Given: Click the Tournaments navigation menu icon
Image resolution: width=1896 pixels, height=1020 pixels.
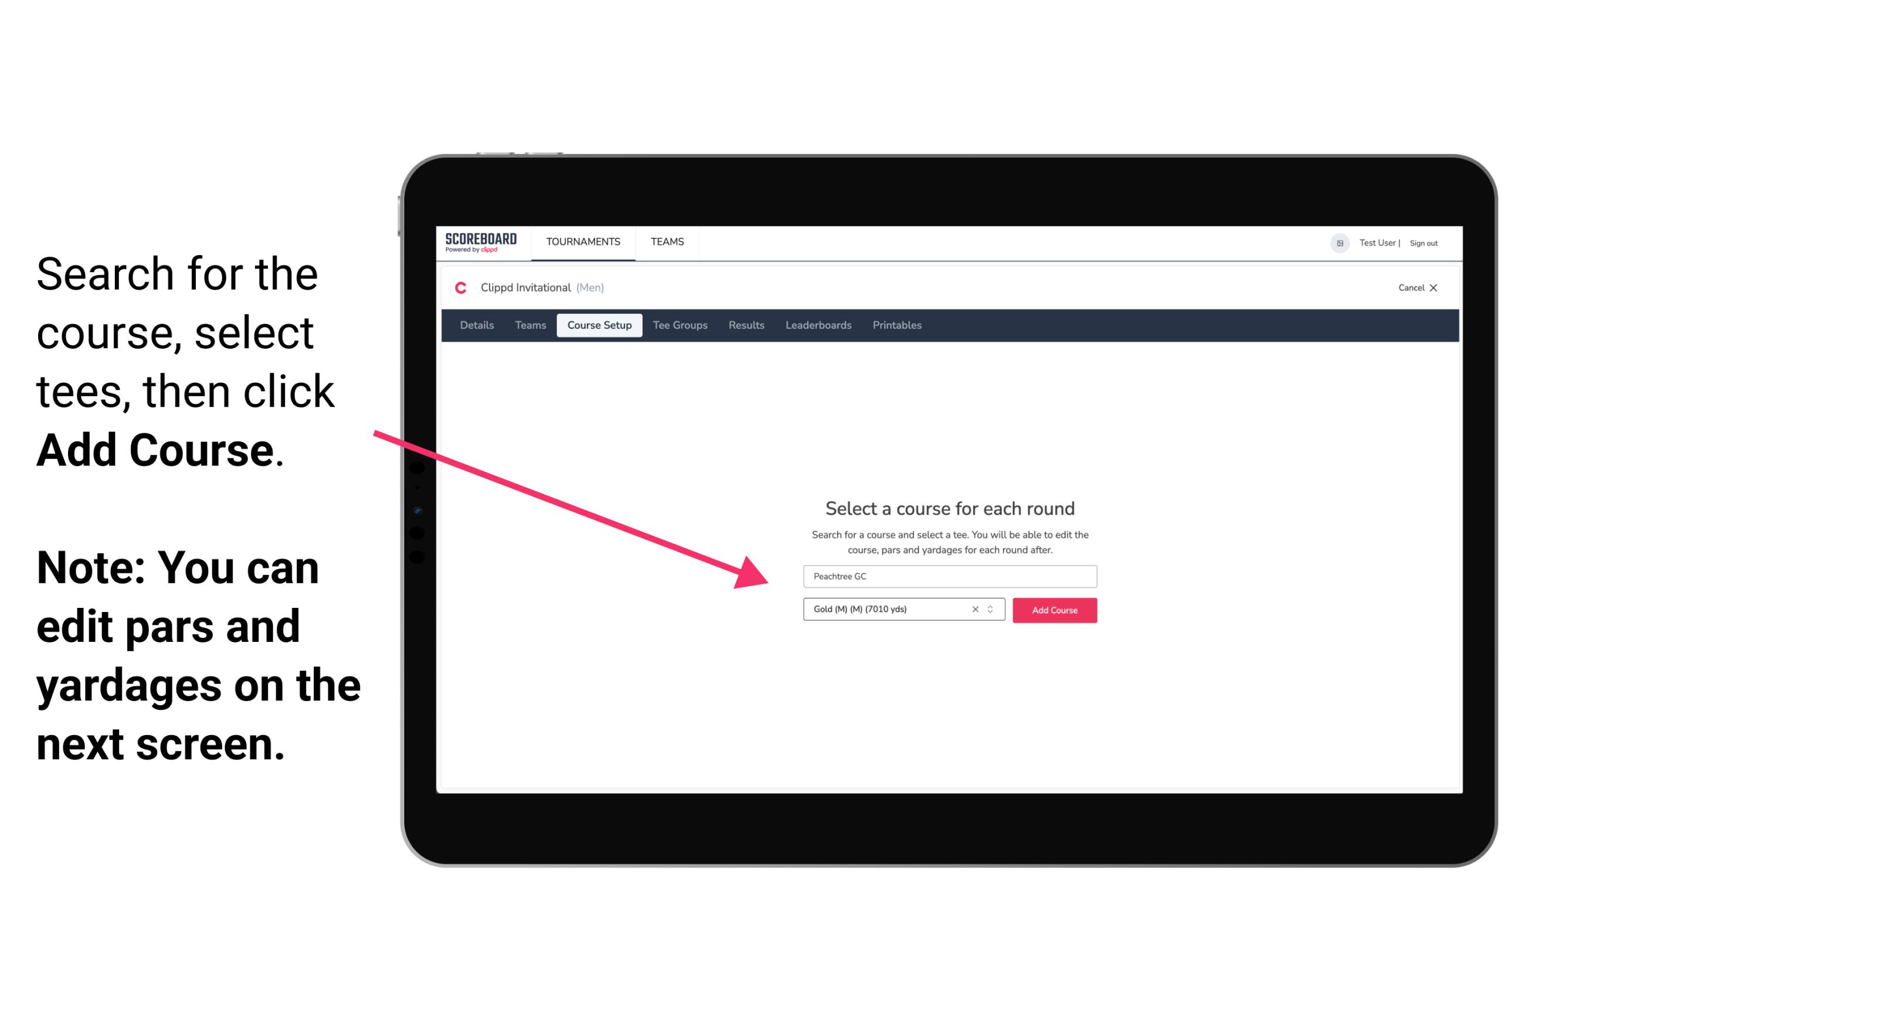Looking at the screenshot, I should 582,241.
